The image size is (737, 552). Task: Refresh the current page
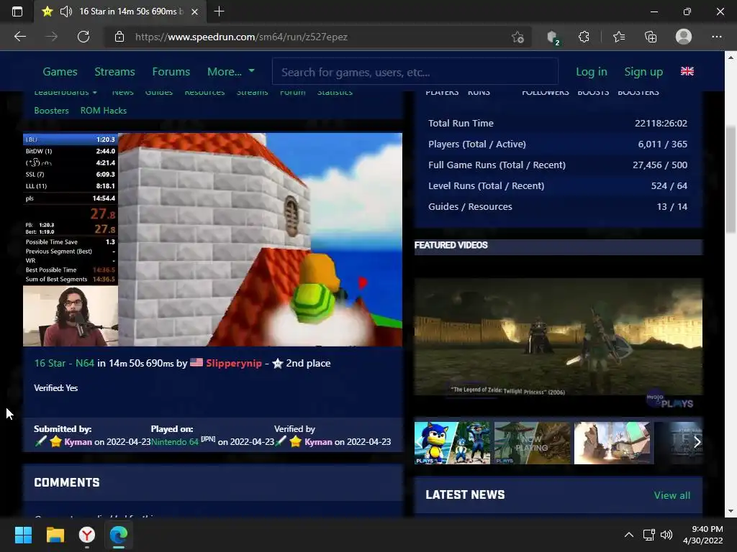83,37
